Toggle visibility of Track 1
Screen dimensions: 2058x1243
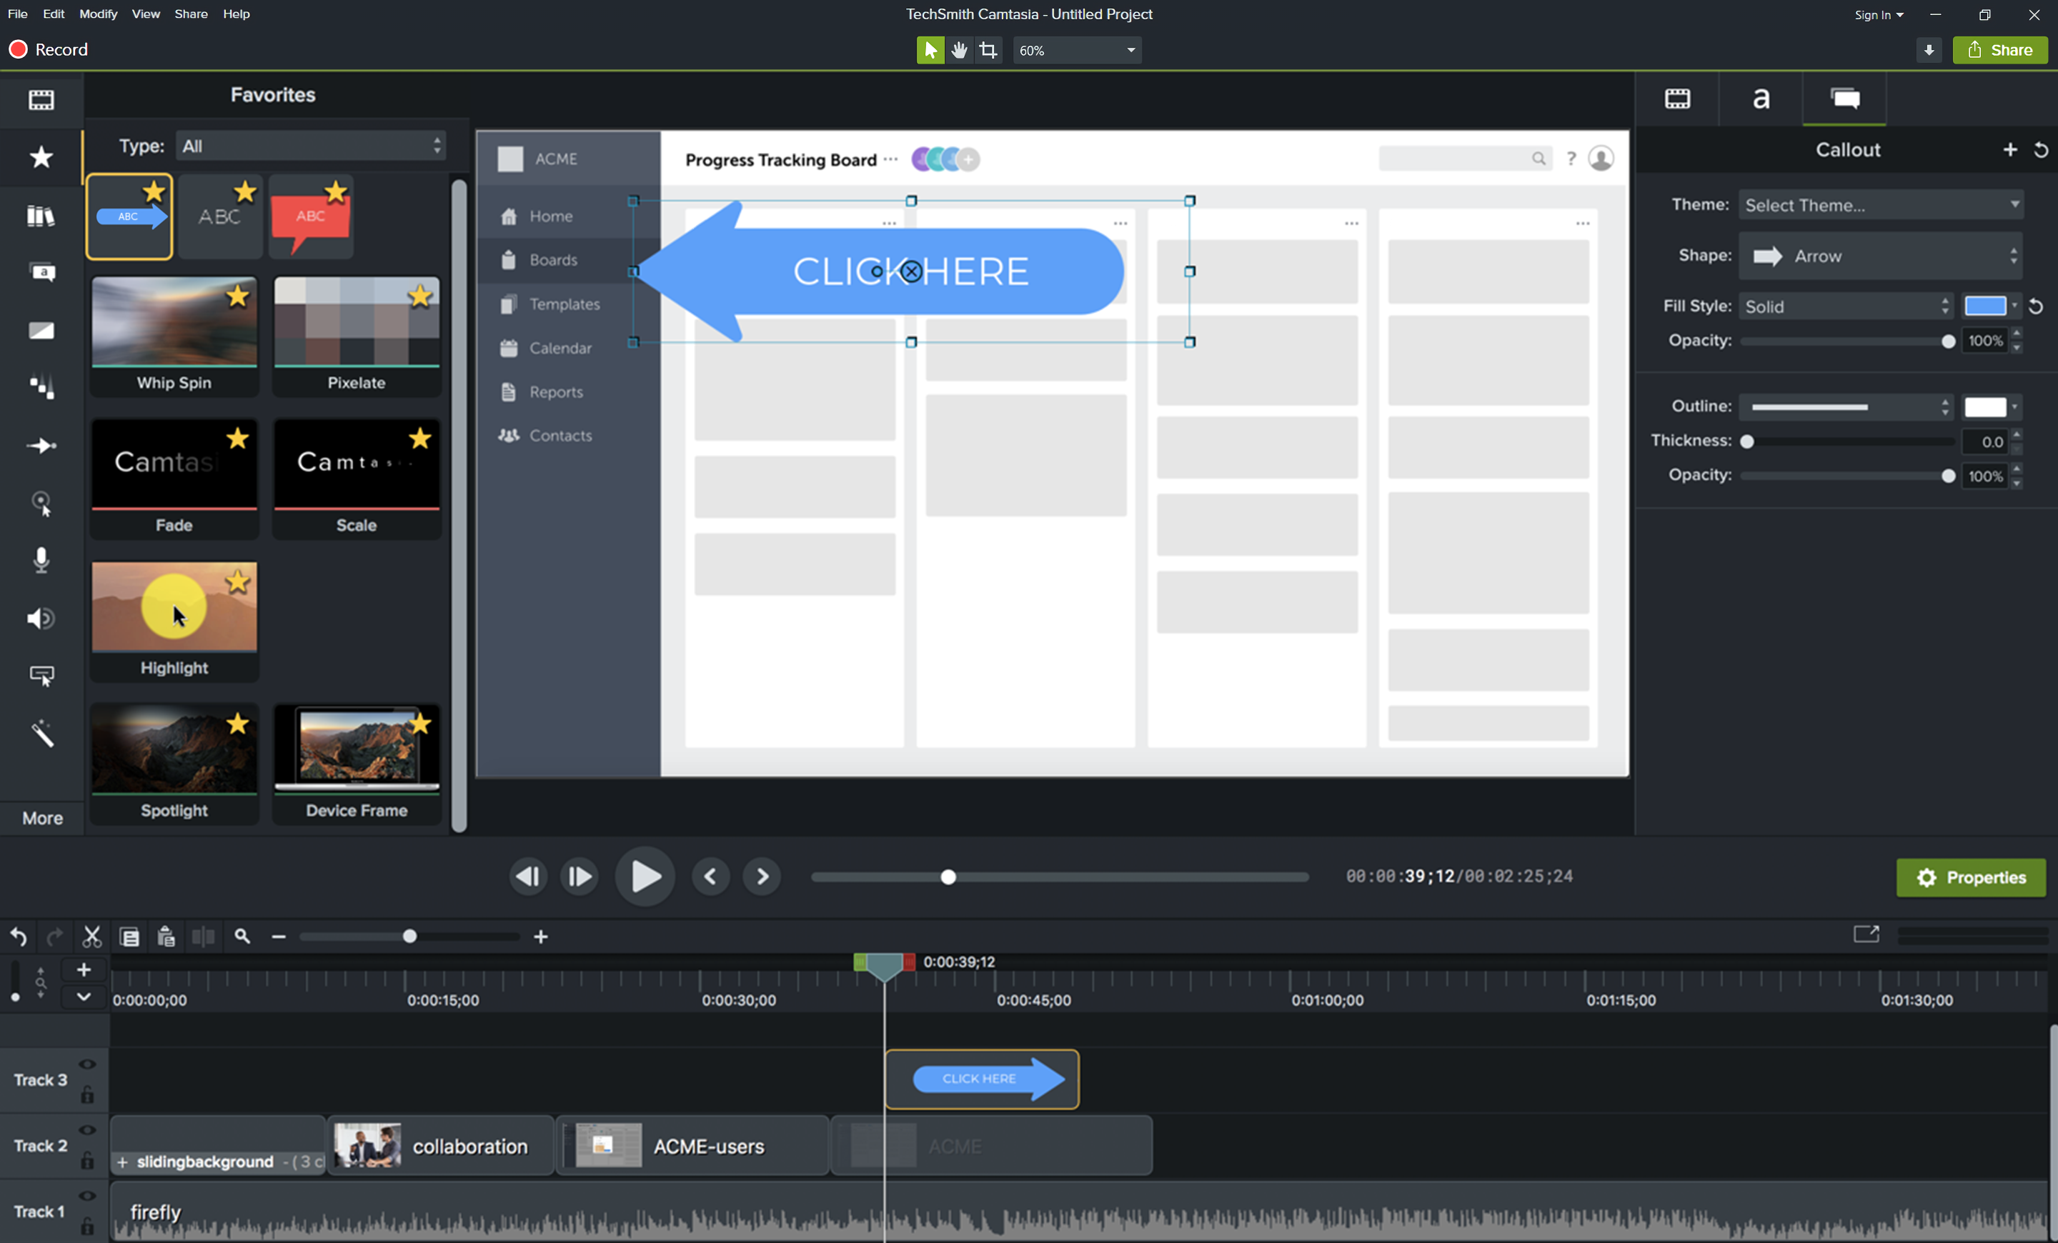pyautogui.click(x=87, y=1194)
